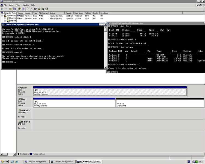Toggle the Show/Hide Console Tree icon
Viewport: 205px width, 164px height.
(x=14, y=9)
